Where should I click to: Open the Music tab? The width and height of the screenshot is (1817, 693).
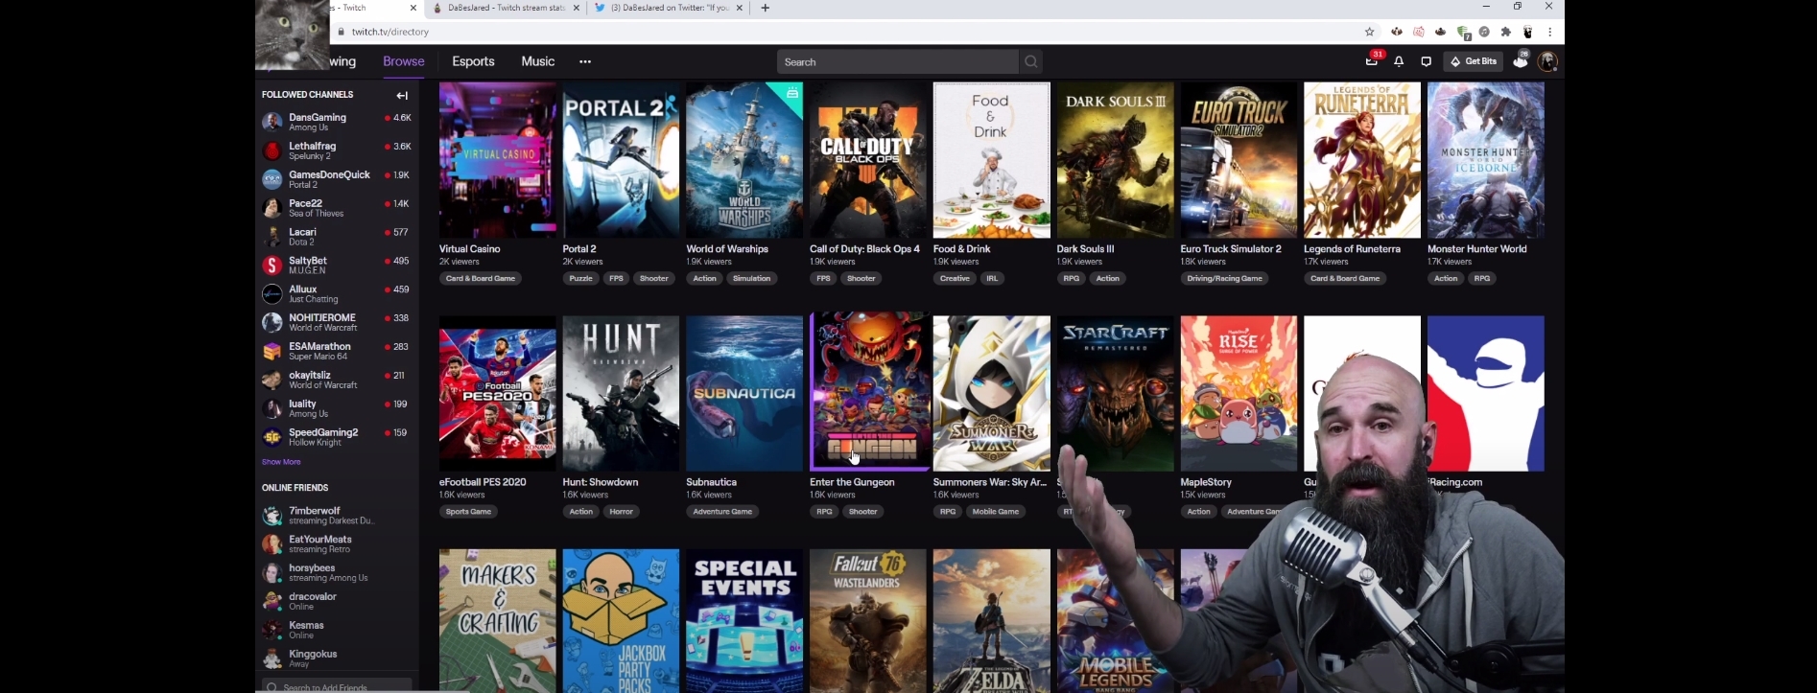pyautogui.click(x=538, y=61)
